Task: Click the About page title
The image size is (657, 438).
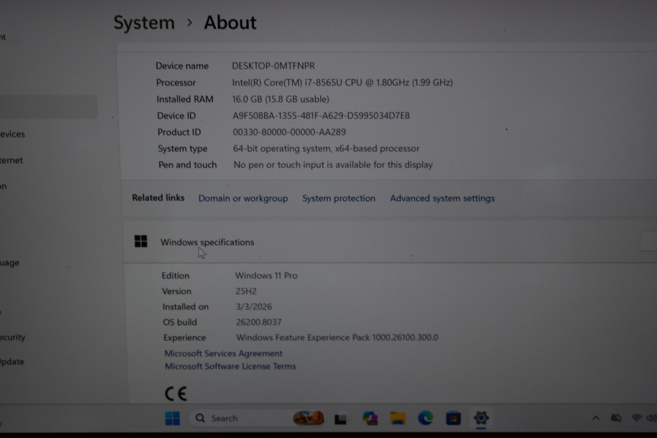Action: (230, 23)
